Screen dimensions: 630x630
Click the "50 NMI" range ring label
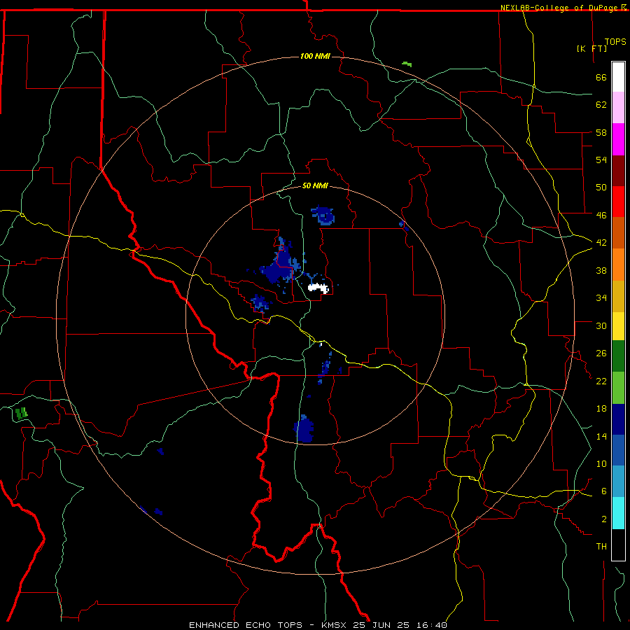[x=315, y=185]
